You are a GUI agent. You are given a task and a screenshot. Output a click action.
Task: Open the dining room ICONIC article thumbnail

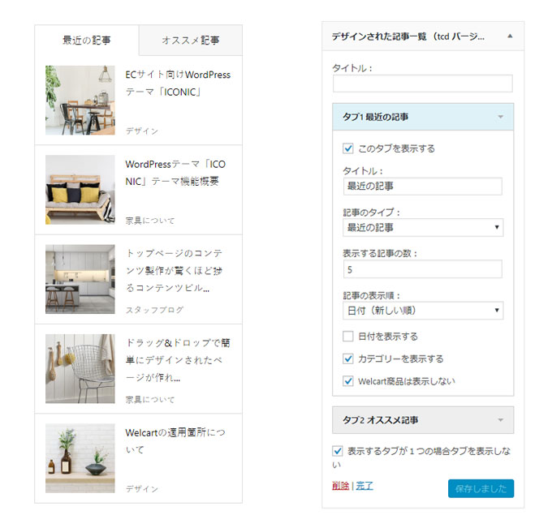click(80, 101)
